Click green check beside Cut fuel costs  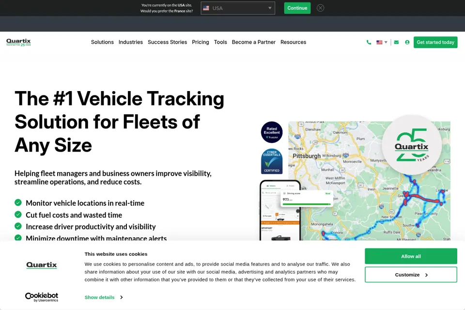(18, 215)
